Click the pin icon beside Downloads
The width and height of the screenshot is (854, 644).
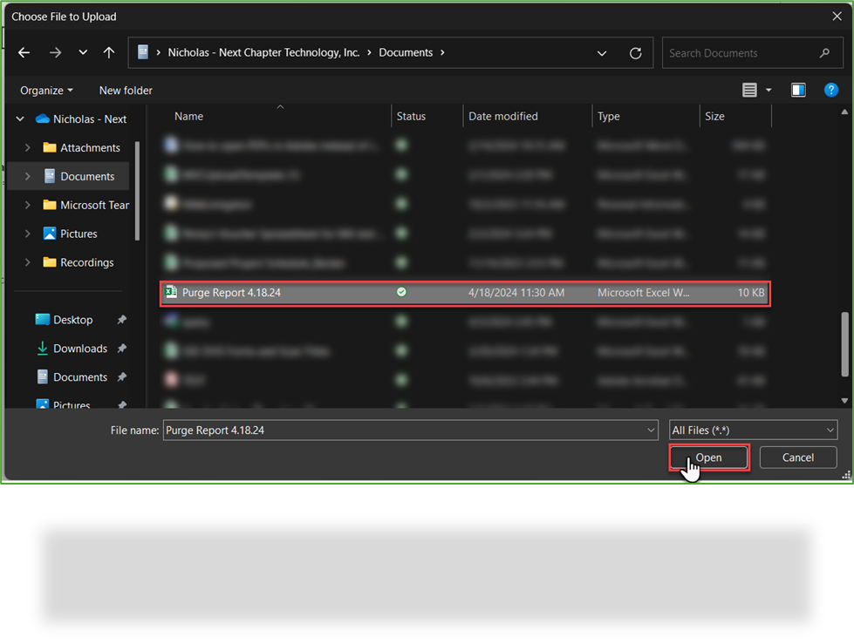(122, 349)
